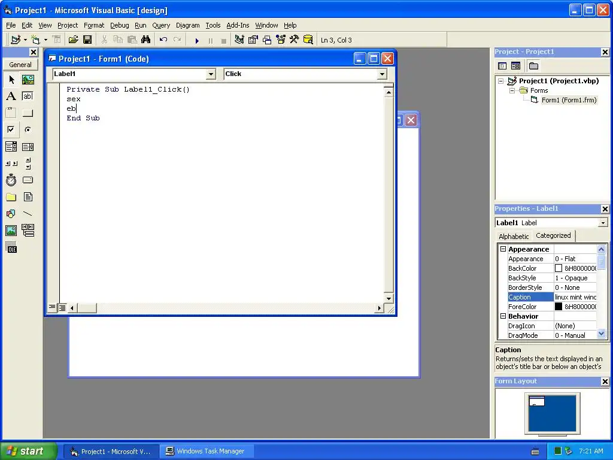Open the Debug menu

click(x=119, y=25)
